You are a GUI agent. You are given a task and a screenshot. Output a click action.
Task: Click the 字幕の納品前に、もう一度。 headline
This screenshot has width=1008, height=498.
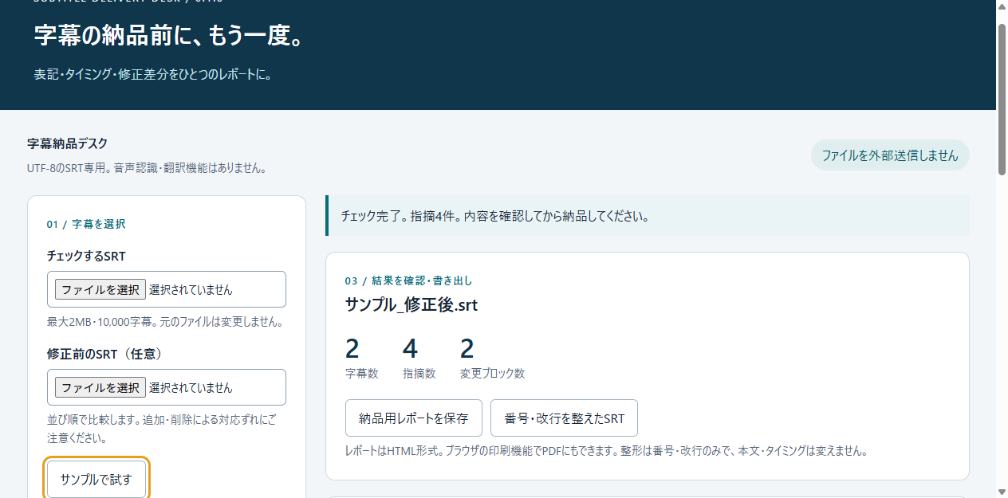170,35
